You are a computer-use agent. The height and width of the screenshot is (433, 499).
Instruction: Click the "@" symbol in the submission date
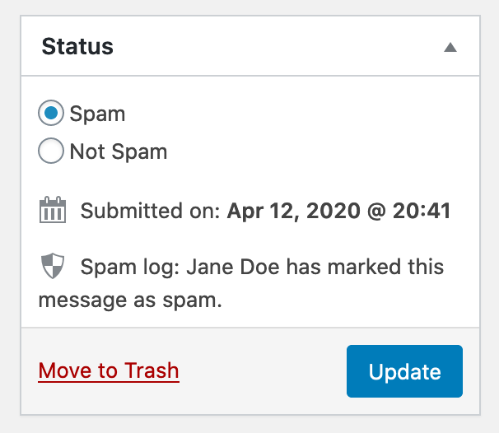pos(376,211)
